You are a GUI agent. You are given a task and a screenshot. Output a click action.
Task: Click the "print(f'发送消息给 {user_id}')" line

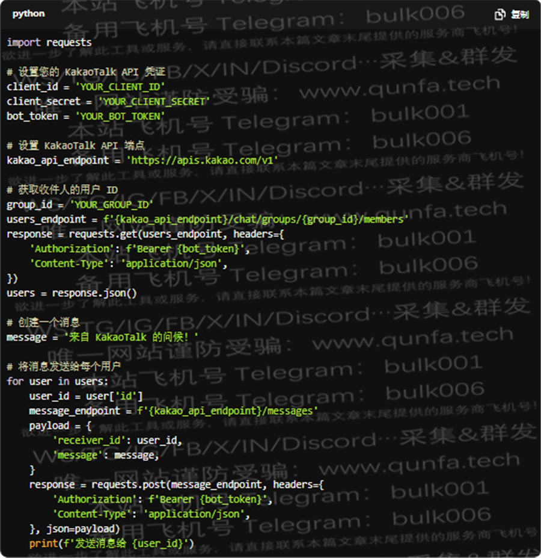(112, 544)
